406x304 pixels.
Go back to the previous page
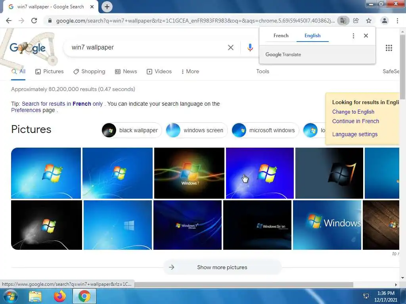9,21
